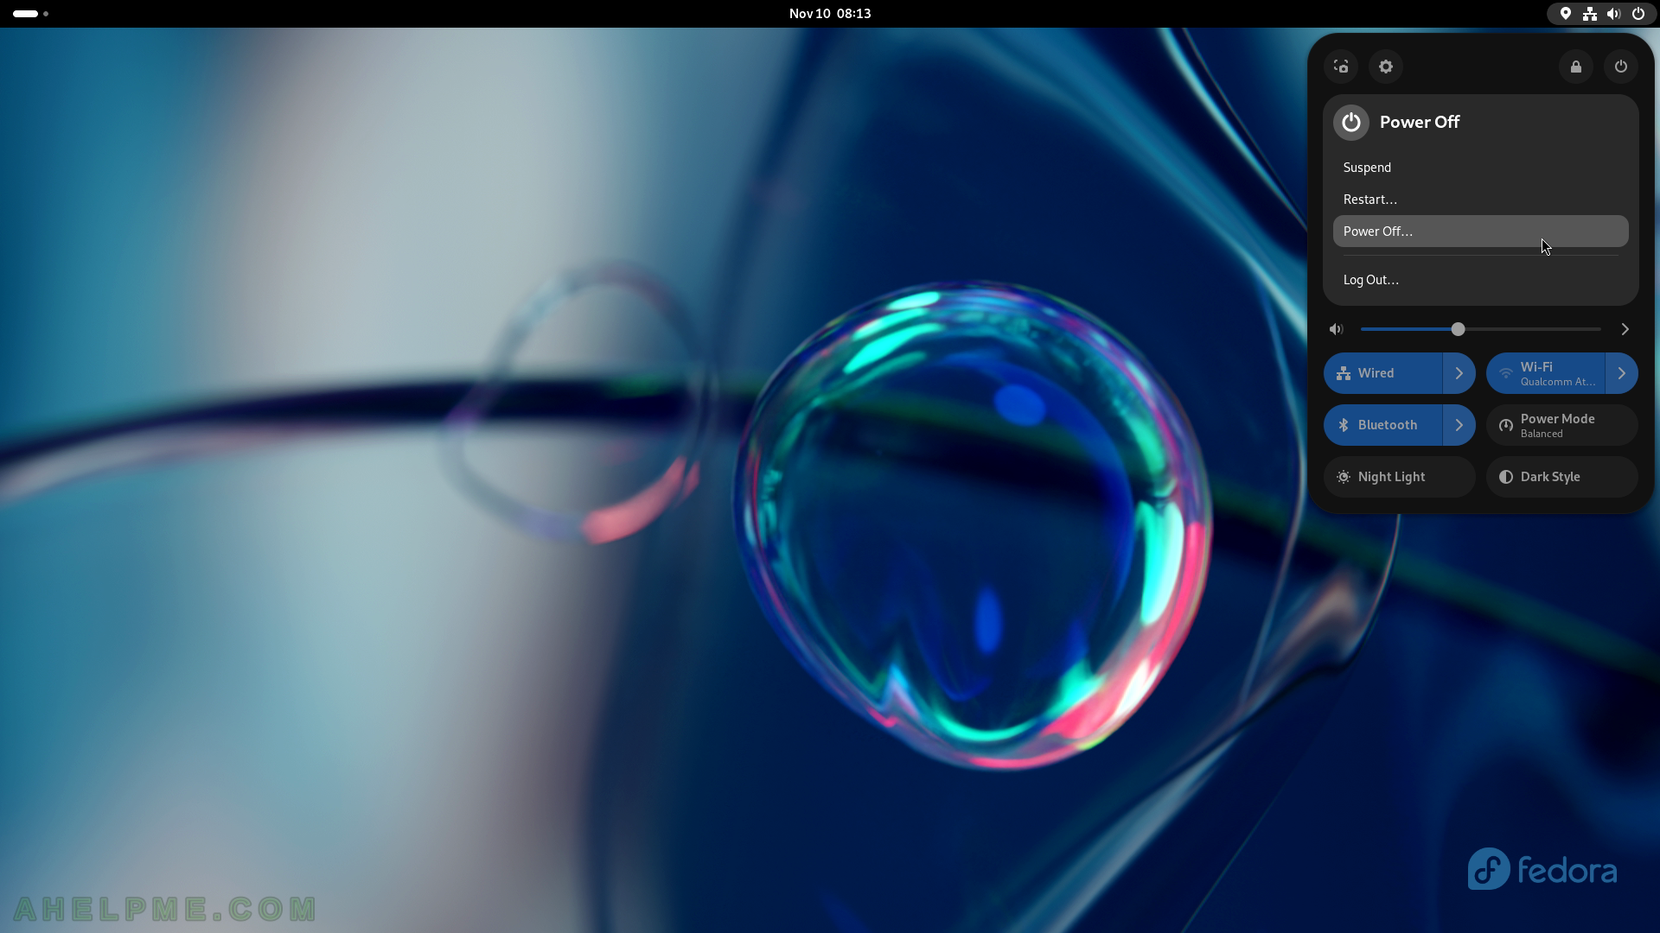Open the calendar from the Nov 10 08:13 clock
Screen dimensions: 1660x933
(830, 14)
